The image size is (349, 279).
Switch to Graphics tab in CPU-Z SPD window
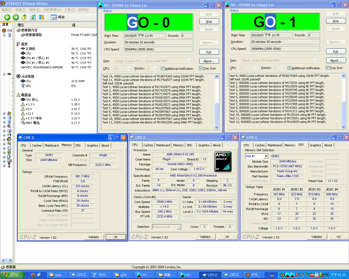[315, 145]
